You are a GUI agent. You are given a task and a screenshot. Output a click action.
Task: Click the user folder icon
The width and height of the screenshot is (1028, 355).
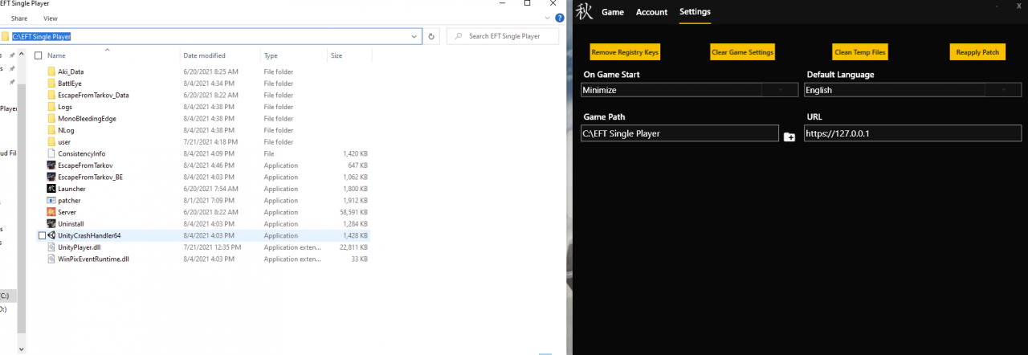pos(51,142)
